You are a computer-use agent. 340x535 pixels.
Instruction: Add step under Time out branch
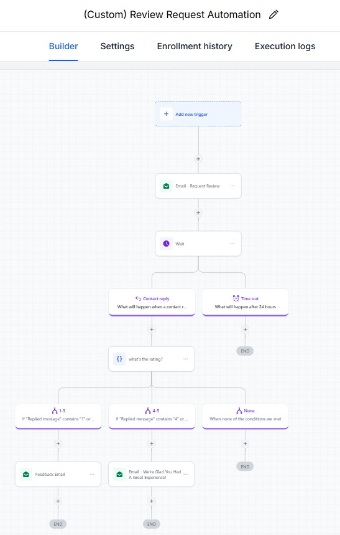[x=245, y=329]
